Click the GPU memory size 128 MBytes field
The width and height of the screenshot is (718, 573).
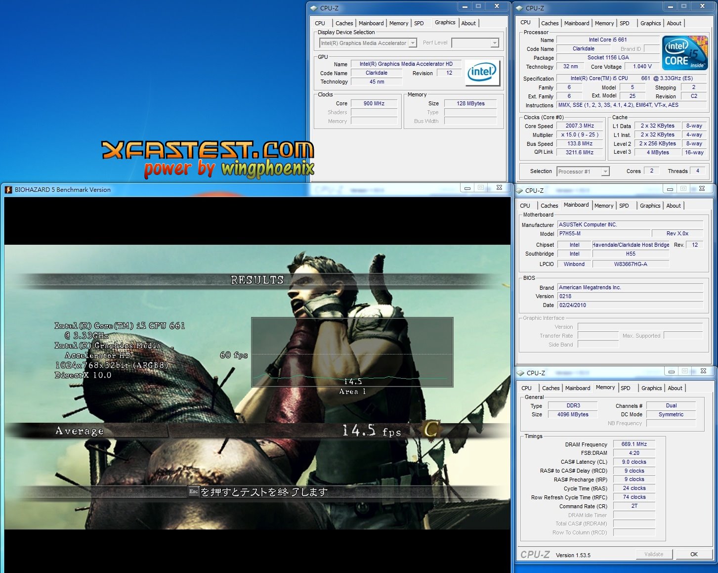(470, 103)
